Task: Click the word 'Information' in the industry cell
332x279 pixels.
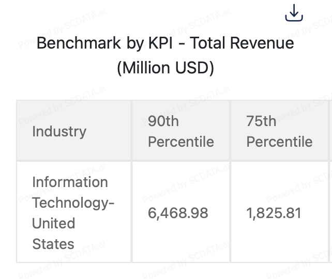Action: (x=70, y=182)
